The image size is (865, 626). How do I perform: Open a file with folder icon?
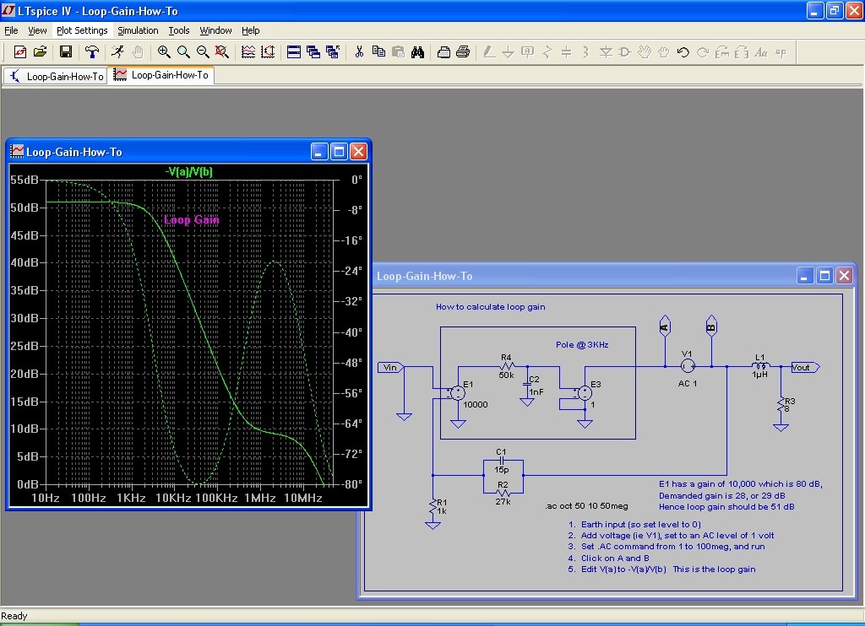[x=40, y=51]
